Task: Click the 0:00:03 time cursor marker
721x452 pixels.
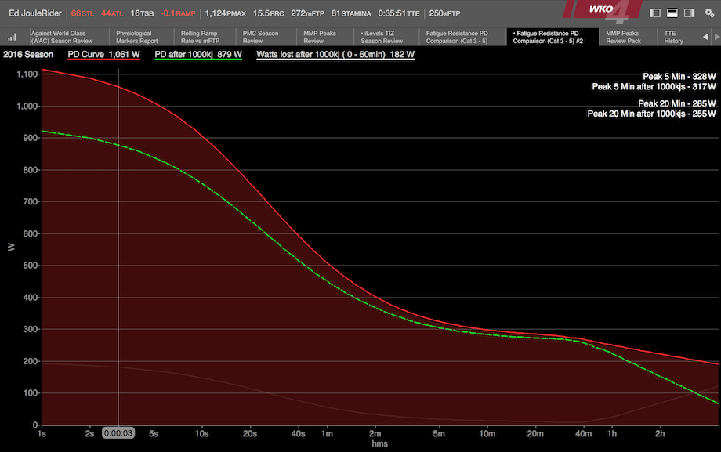Action: [x=118, y=431]
